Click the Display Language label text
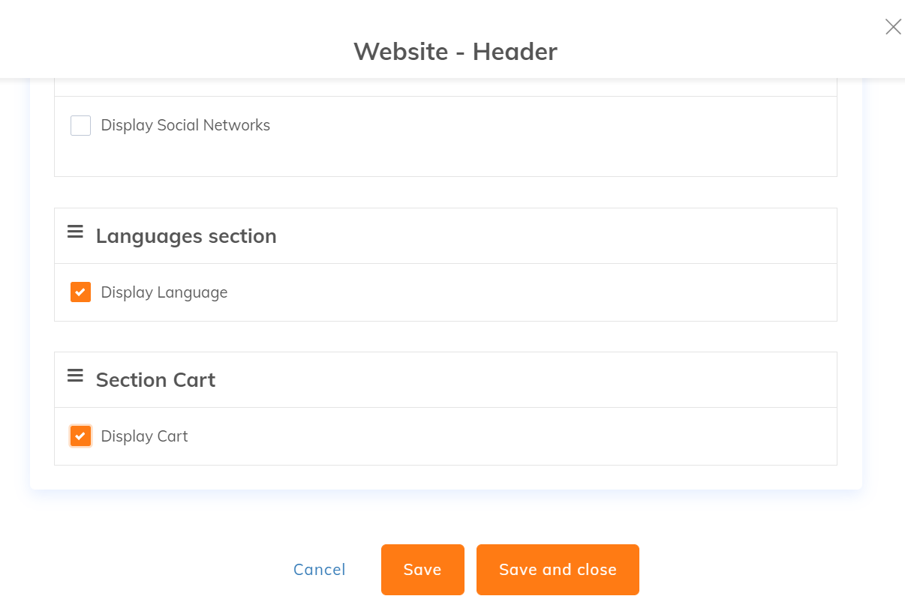 point(164,292)
